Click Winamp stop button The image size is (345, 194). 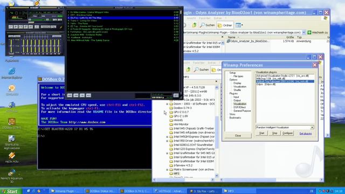[26, 27]
